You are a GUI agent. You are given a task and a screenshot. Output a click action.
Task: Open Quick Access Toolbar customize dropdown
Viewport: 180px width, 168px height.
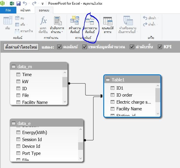pos(42,4)
